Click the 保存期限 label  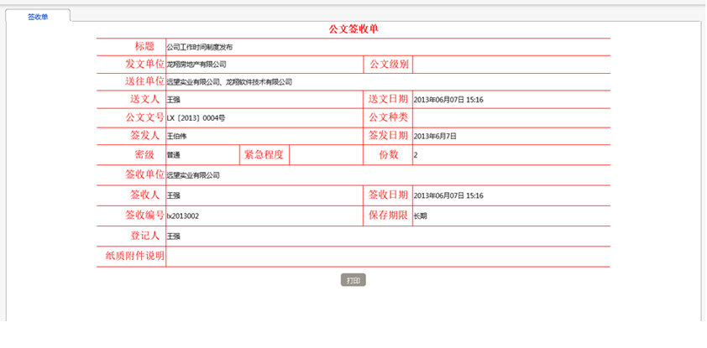(x=388, y=216)
